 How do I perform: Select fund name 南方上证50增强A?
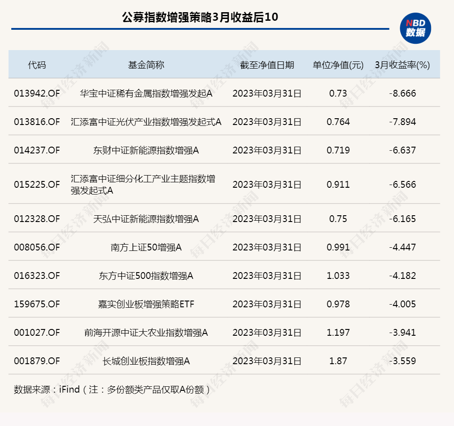[x=146, y=247]
